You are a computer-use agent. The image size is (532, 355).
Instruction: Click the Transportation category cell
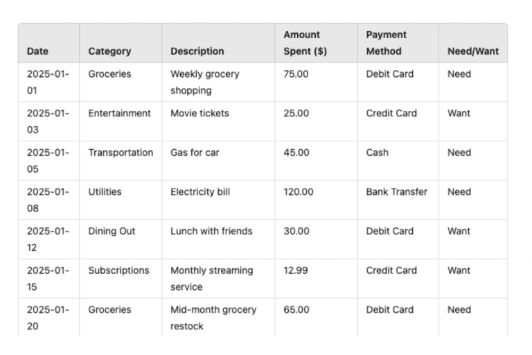(121, 153)
